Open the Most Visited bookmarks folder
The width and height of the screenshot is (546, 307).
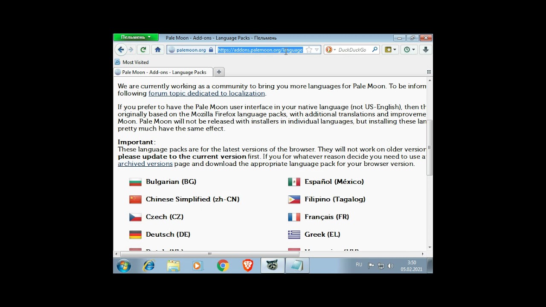pos(132,62)
